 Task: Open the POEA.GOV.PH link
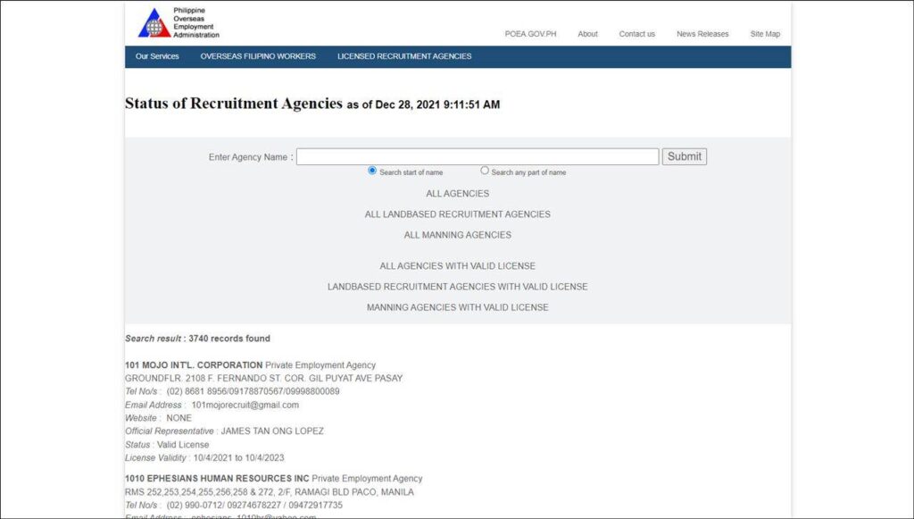[x=530, y=34]
